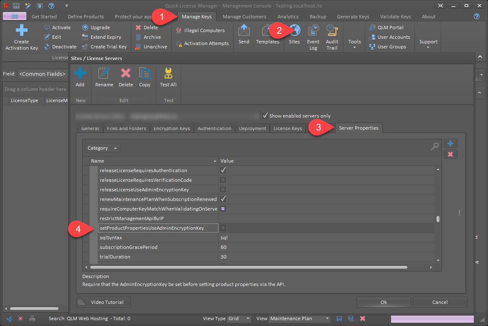The height and width of the screenshot is (326, 488).
Task: Toggle releaseLicenseUseAdminEncryptionKey checkbox
Action: pos(223,189)
